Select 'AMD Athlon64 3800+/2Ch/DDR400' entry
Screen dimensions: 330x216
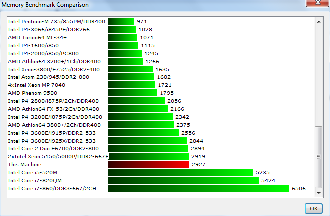pos(54,125)
